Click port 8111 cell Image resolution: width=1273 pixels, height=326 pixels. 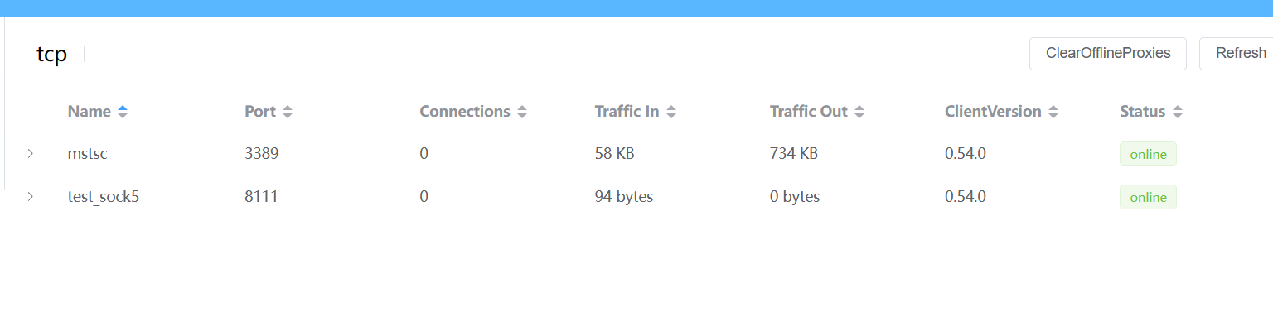pyautogui.click(x=261, y=197)
